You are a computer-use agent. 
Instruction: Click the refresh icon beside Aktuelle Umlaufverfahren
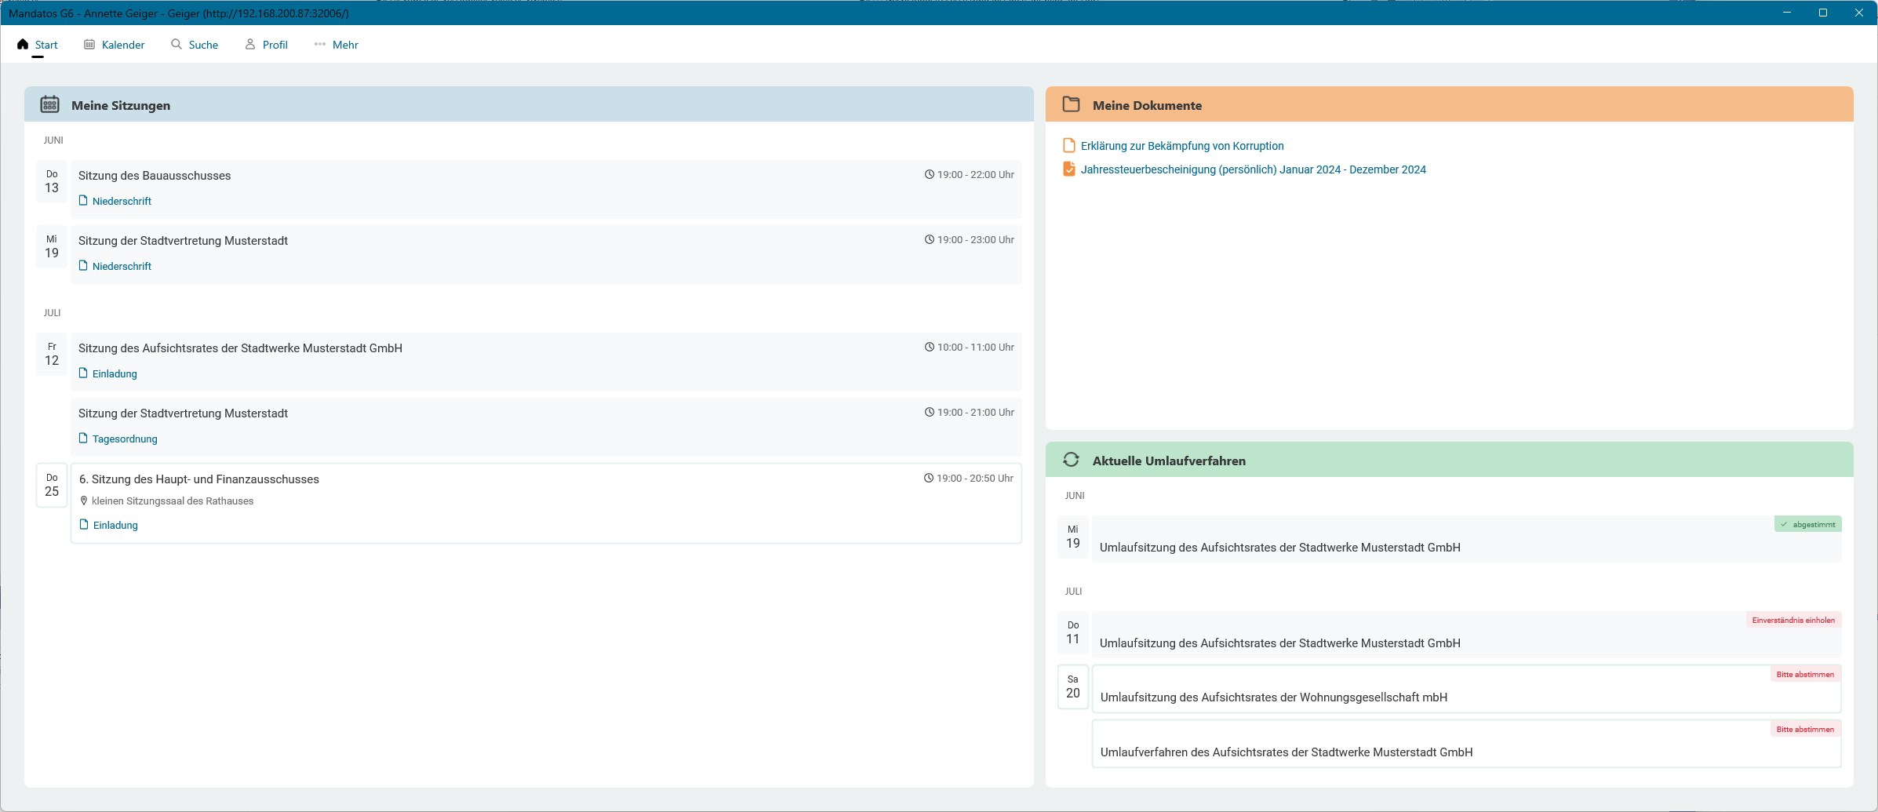tap(1071, 460)
